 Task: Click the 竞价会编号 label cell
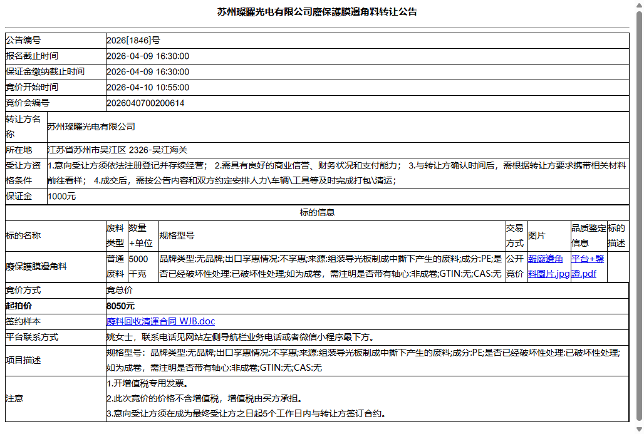point(56,103)
